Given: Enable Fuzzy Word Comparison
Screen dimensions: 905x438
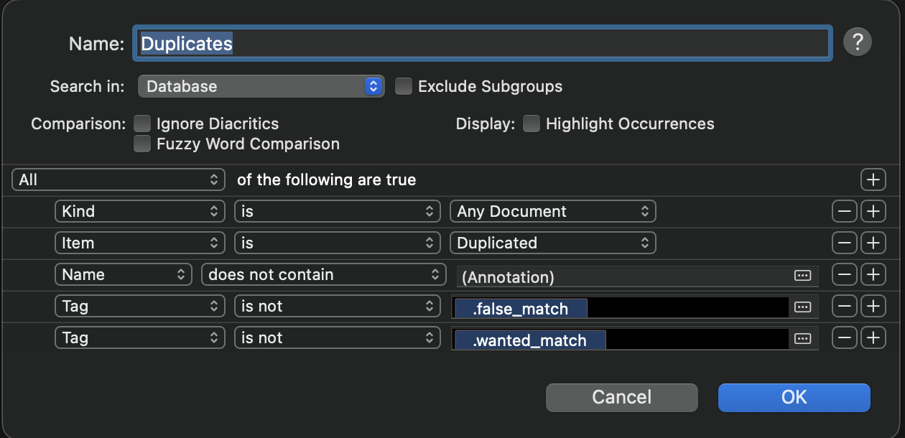Looking at the screenshot, I should pos(143,144).
